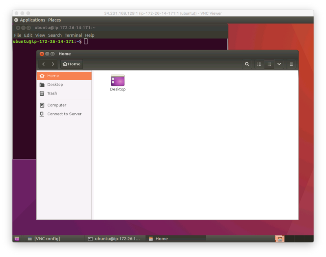Close the Home file manager window

coord(42,54)
